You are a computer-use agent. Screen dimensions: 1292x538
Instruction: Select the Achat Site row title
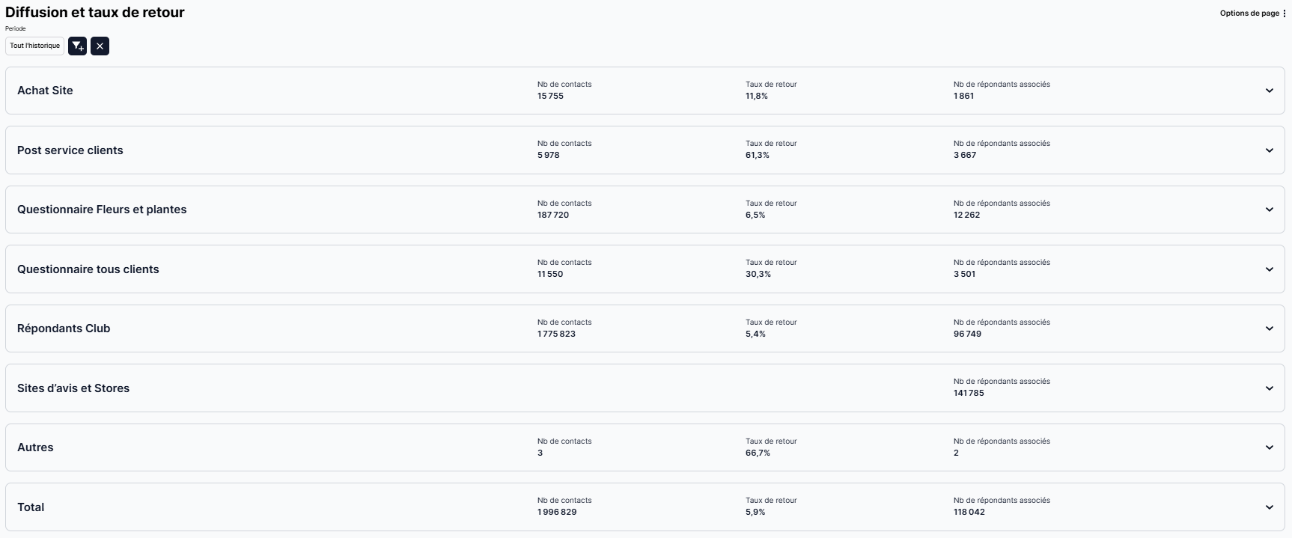pyautogui.click(x=45, y=91)
